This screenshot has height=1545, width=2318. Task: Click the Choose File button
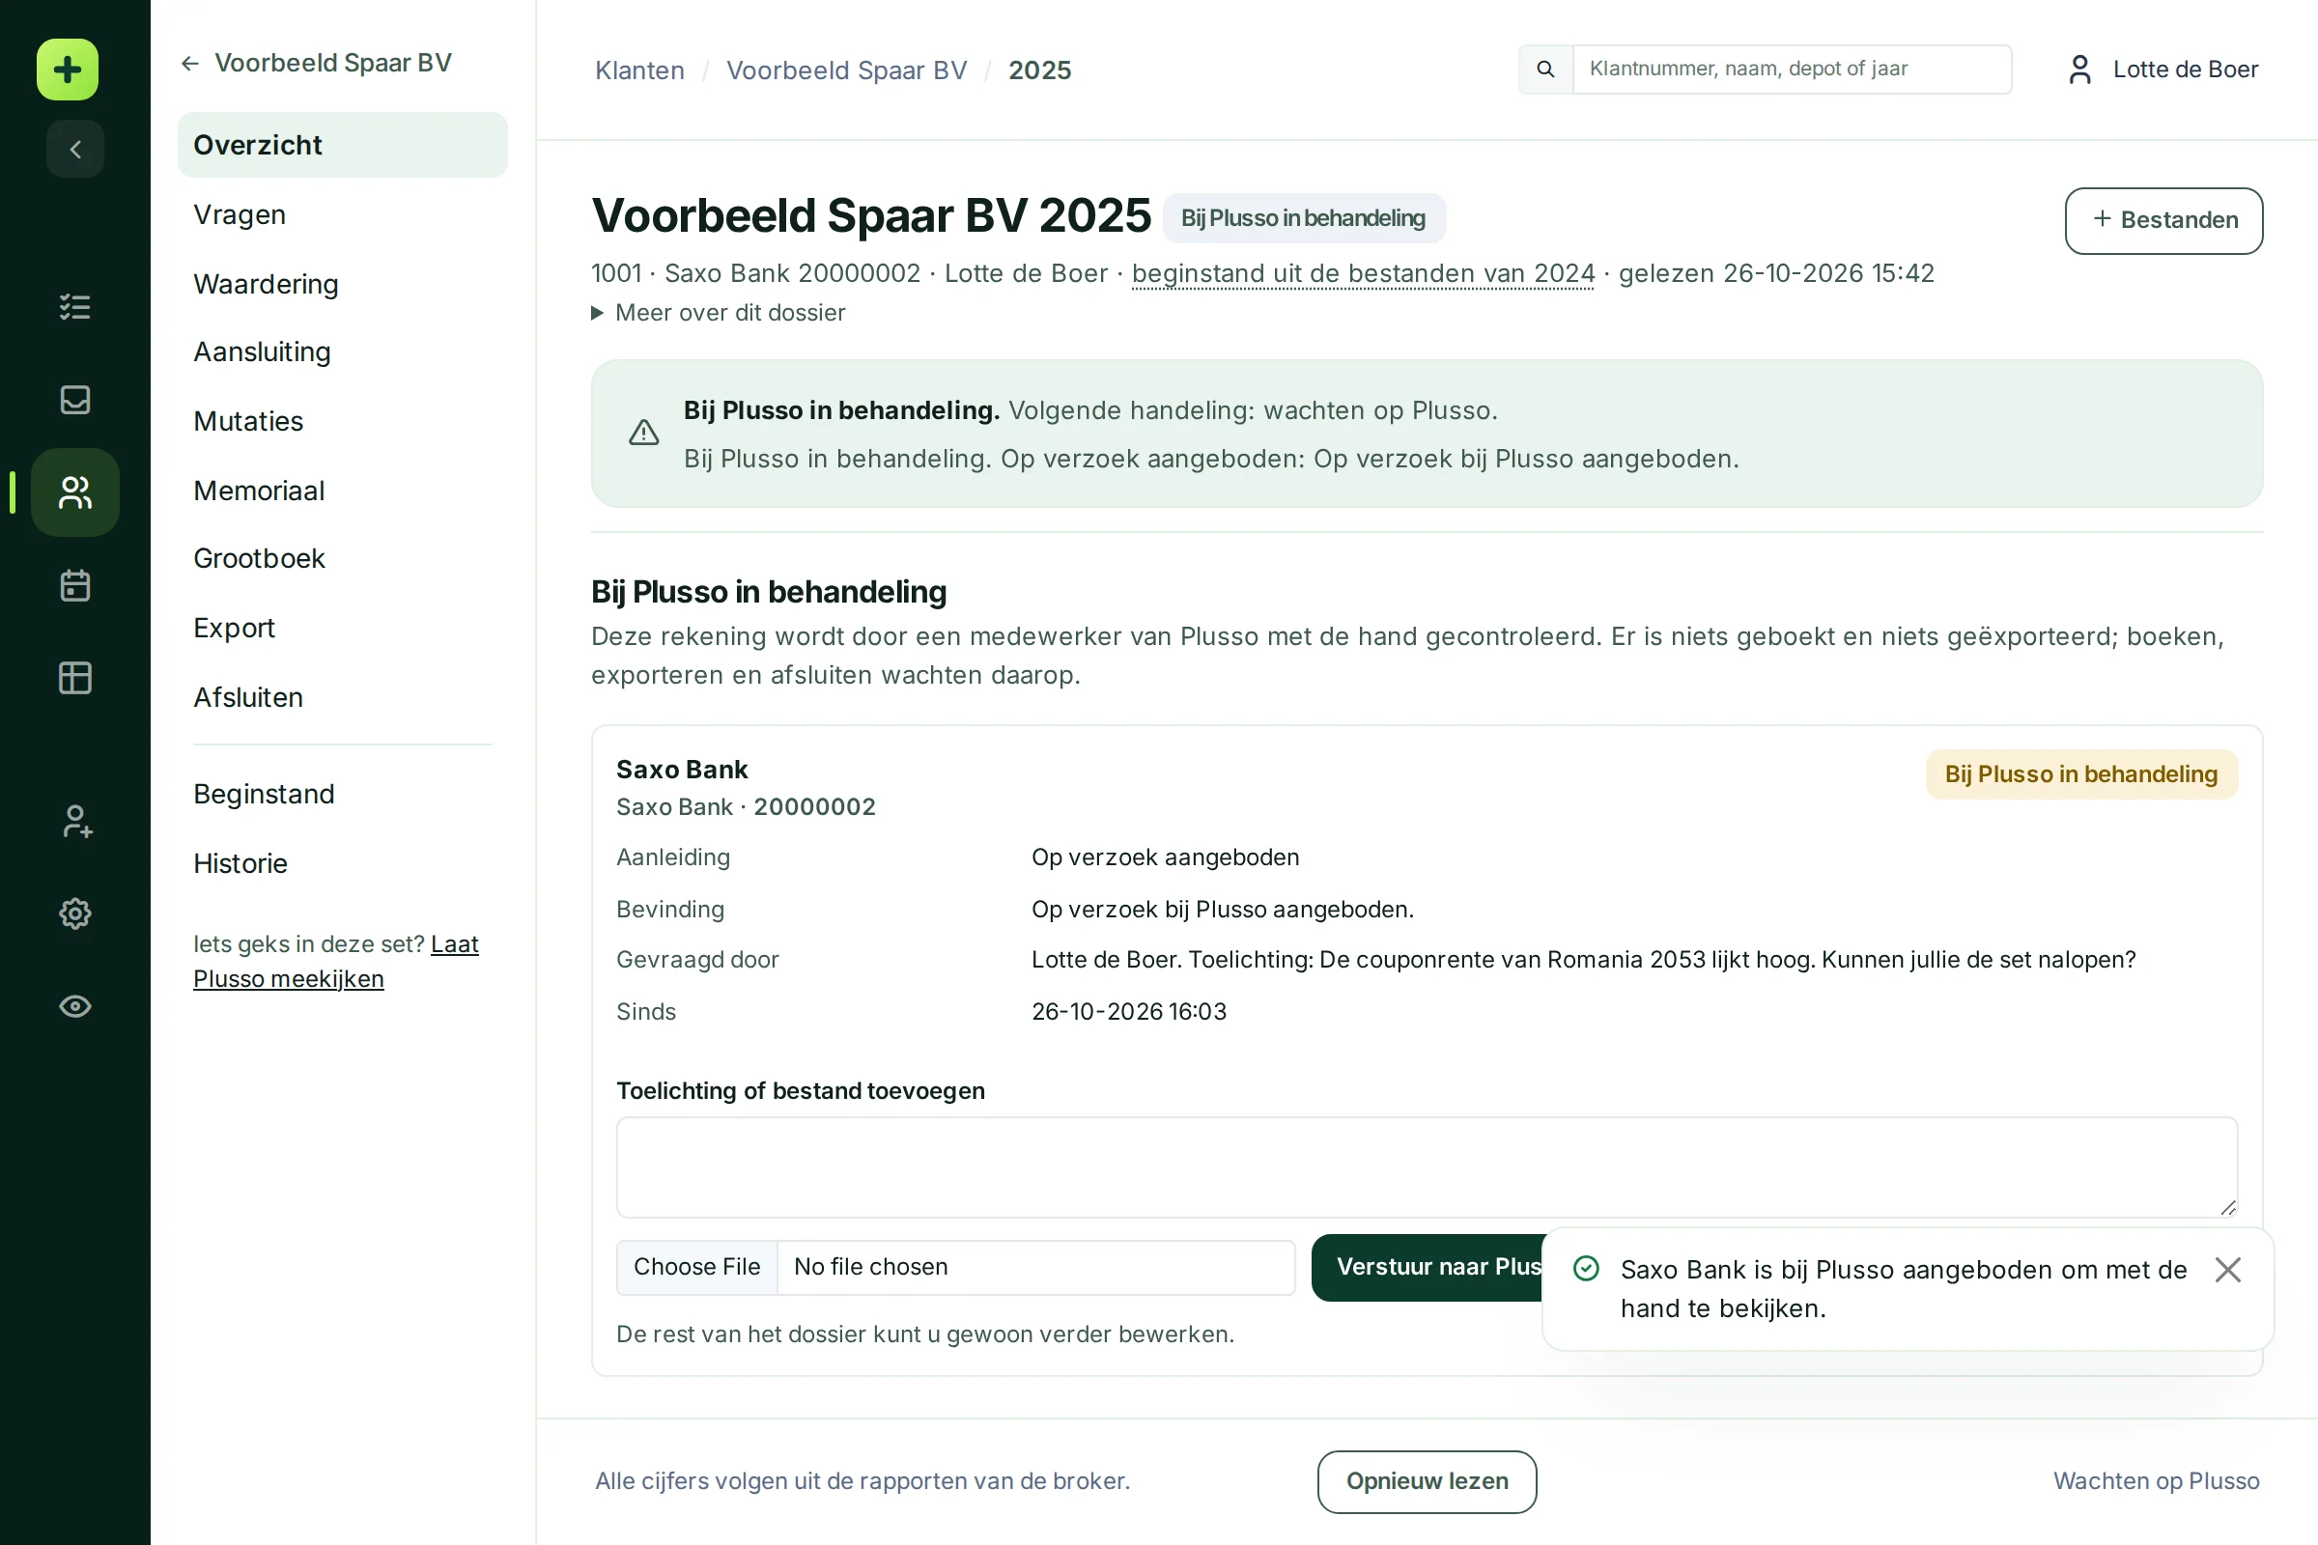coord(696,1267)
